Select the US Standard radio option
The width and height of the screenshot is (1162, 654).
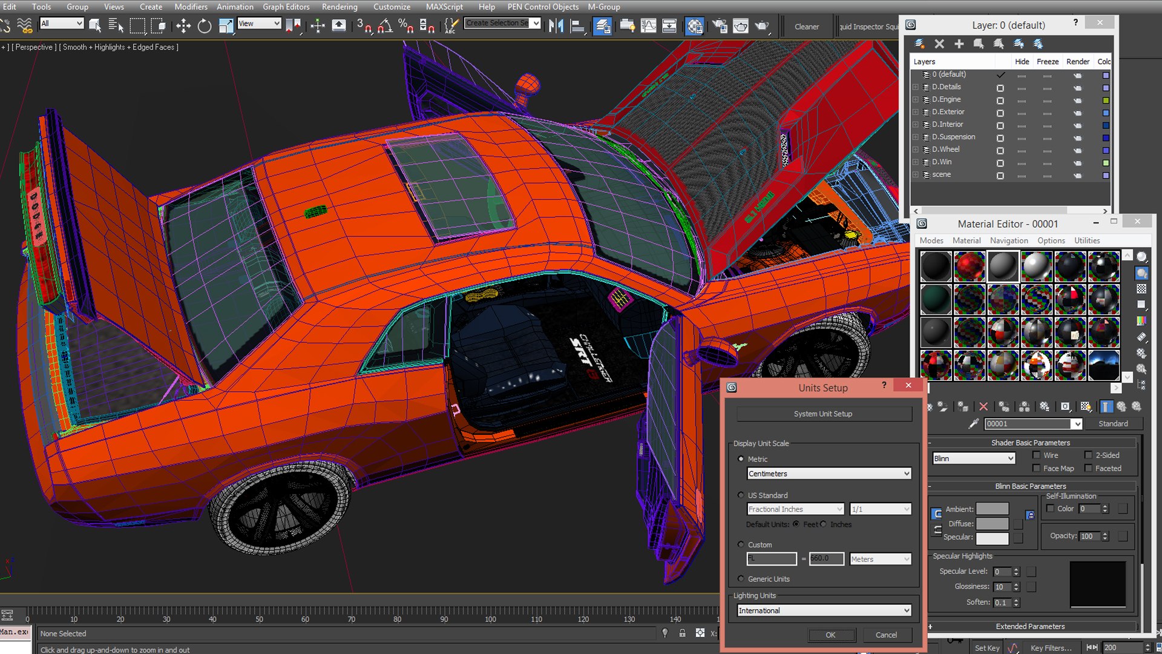(741, 495)
